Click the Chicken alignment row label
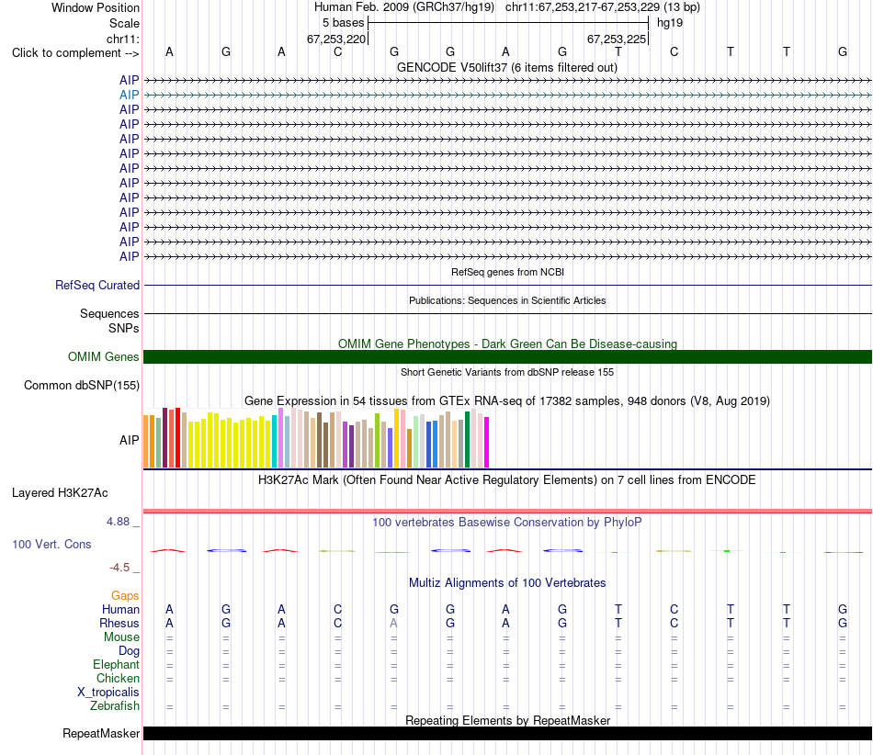 point(118,678)
